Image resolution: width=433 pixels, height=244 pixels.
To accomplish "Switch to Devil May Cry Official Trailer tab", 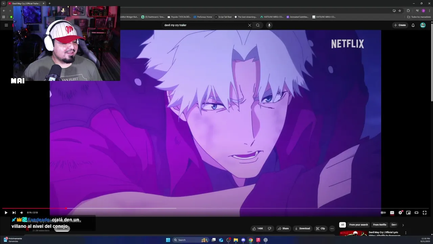I will [26, 3].
